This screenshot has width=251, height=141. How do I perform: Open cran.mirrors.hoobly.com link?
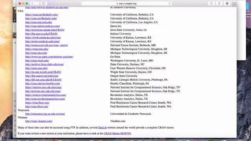pos(43,83)
